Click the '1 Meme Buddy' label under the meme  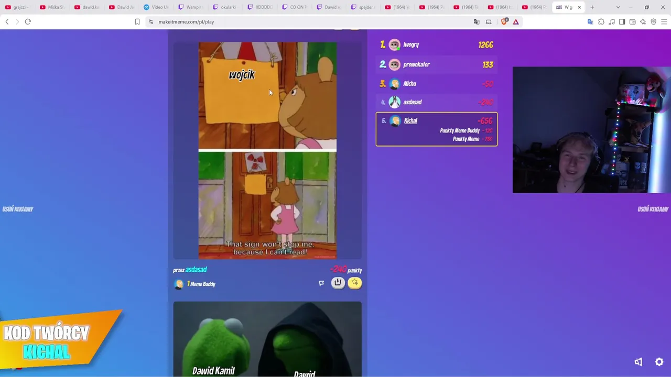point(201,284)
